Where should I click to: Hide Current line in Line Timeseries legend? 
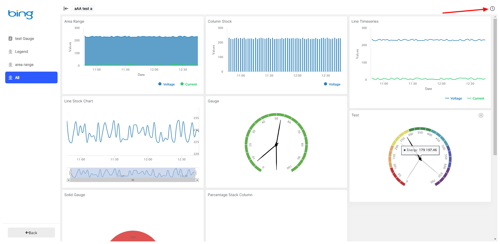[476, 98]
